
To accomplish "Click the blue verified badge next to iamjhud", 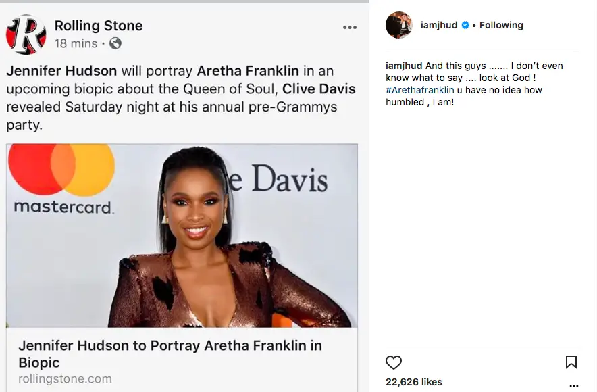I will pos(465,24).
